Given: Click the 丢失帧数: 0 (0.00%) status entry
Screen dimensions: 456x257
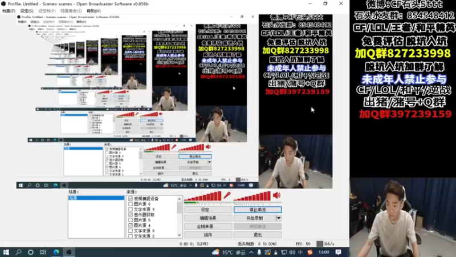Looking at the screenshot, I should [257, 244].
